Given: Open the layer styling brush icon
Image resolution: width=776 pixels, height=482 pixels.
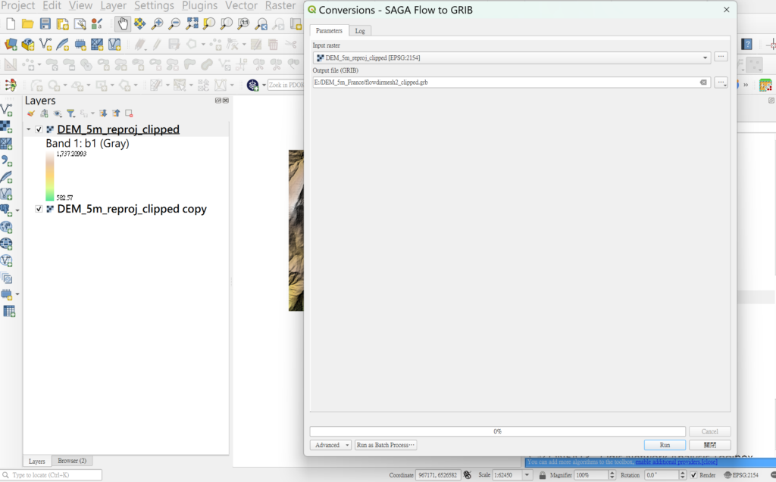Looking at the screenshot, I should pyautogui.click(x=31, y=114).
